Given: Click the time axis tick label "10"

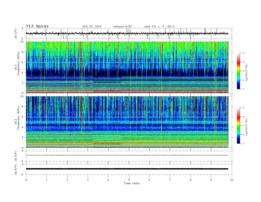Looking at the screenshot, I should tap(232, 180).
